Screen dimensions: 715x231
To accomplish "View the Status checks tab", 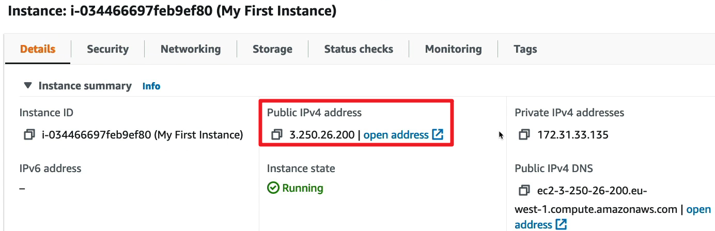I will tap(359, 49).
